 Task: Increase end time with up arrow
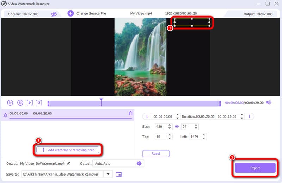point(242,115)
